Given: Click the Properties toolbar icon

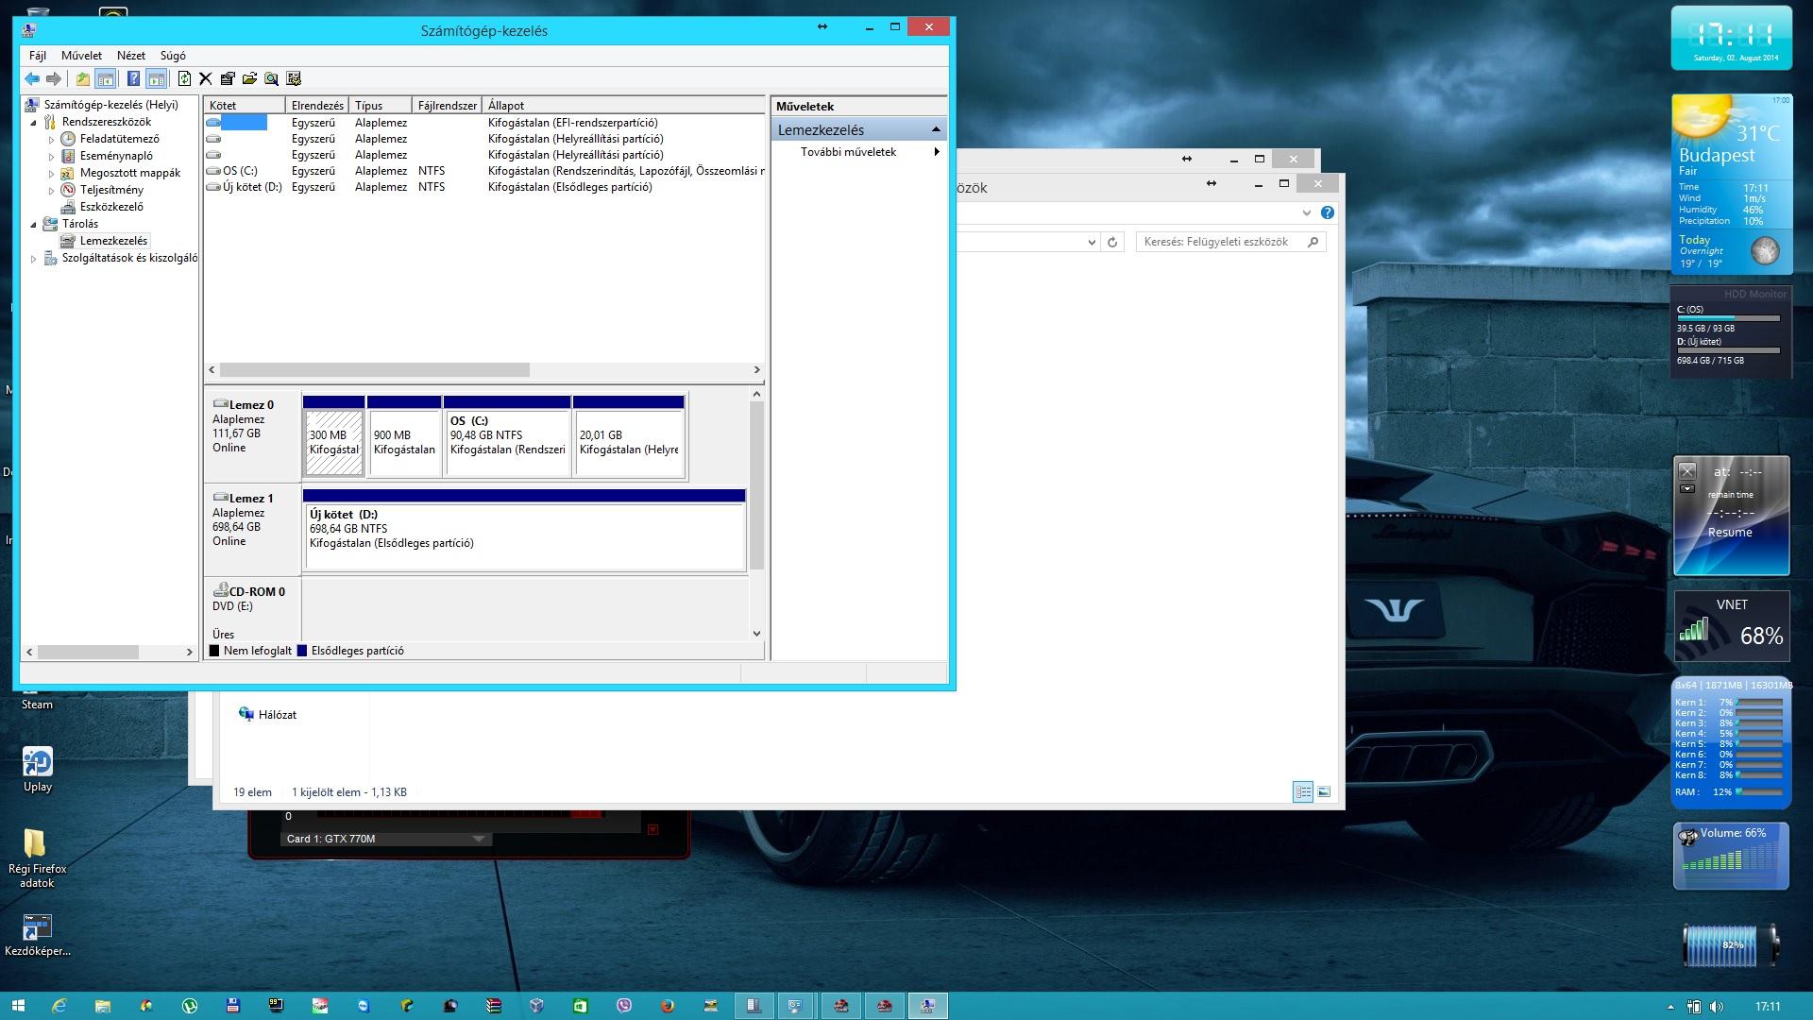Looking at the screenshot, I should point(228,79).
